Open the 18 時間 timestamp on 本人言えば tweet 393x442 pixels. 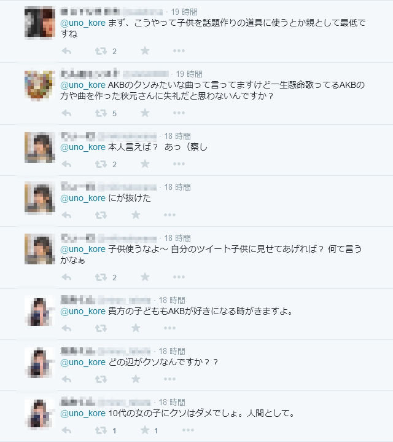tap(177, 136)
